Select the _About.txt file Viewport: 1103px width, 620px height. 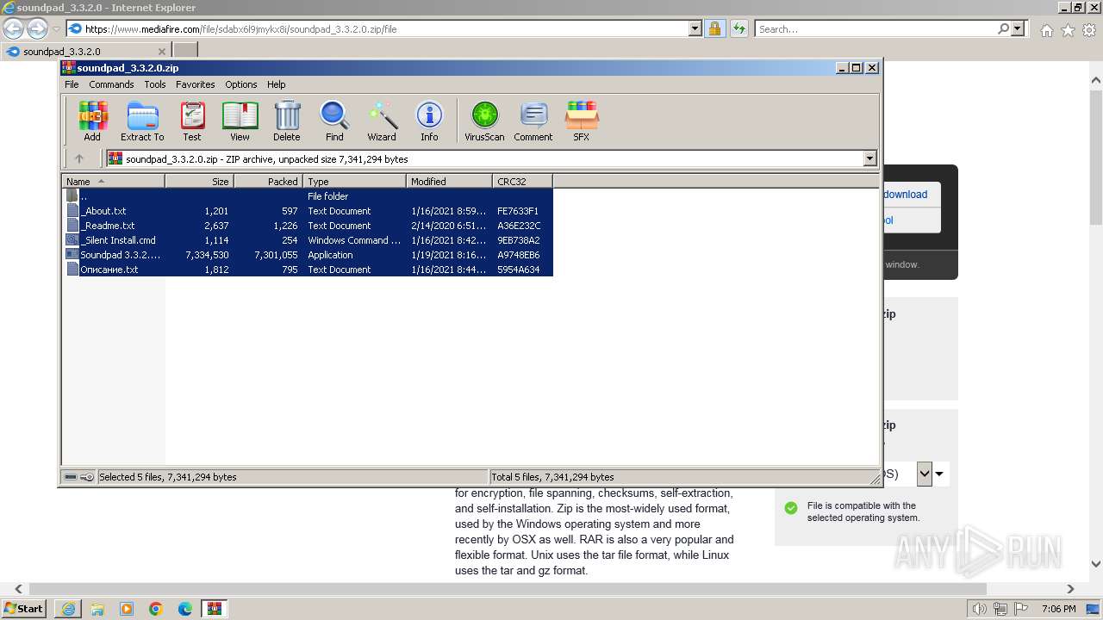click(x=308, y=211)
